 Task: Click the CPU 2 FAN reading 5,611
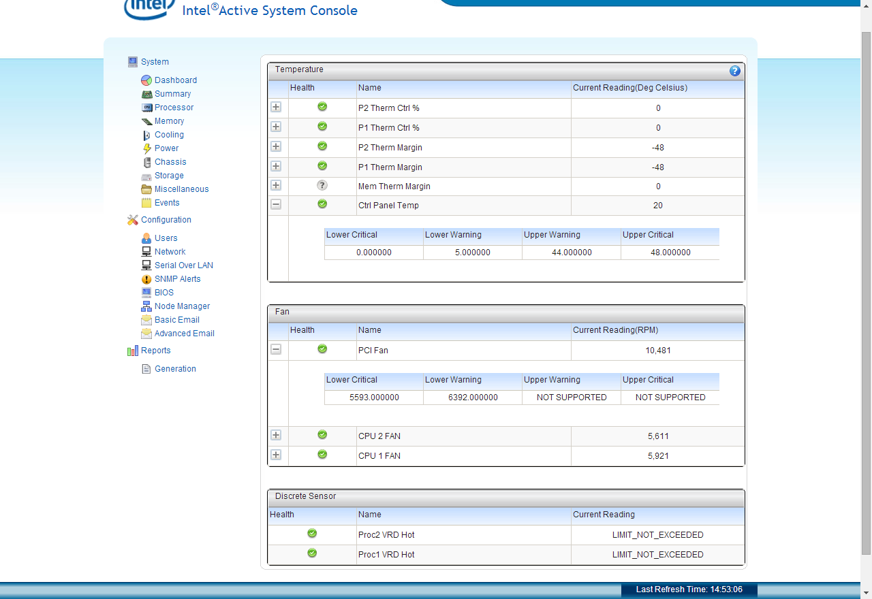coord(658,436)
